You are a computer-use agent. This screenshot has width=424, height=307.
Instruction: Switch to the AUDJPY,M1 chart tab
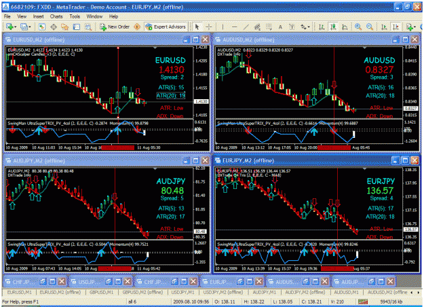(x=265, y=292)
